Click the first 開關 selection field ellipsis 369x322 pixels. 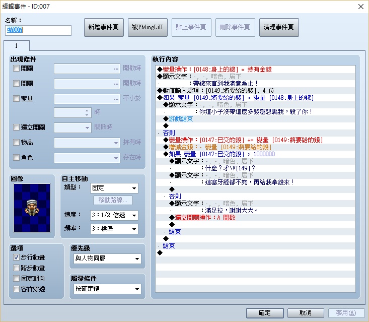pos(116,69)
